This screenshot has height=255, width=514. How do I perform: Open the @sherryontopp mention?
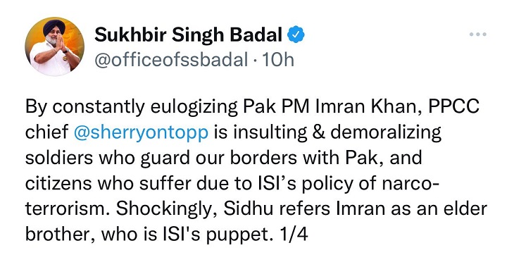click(x=141, y=132)
